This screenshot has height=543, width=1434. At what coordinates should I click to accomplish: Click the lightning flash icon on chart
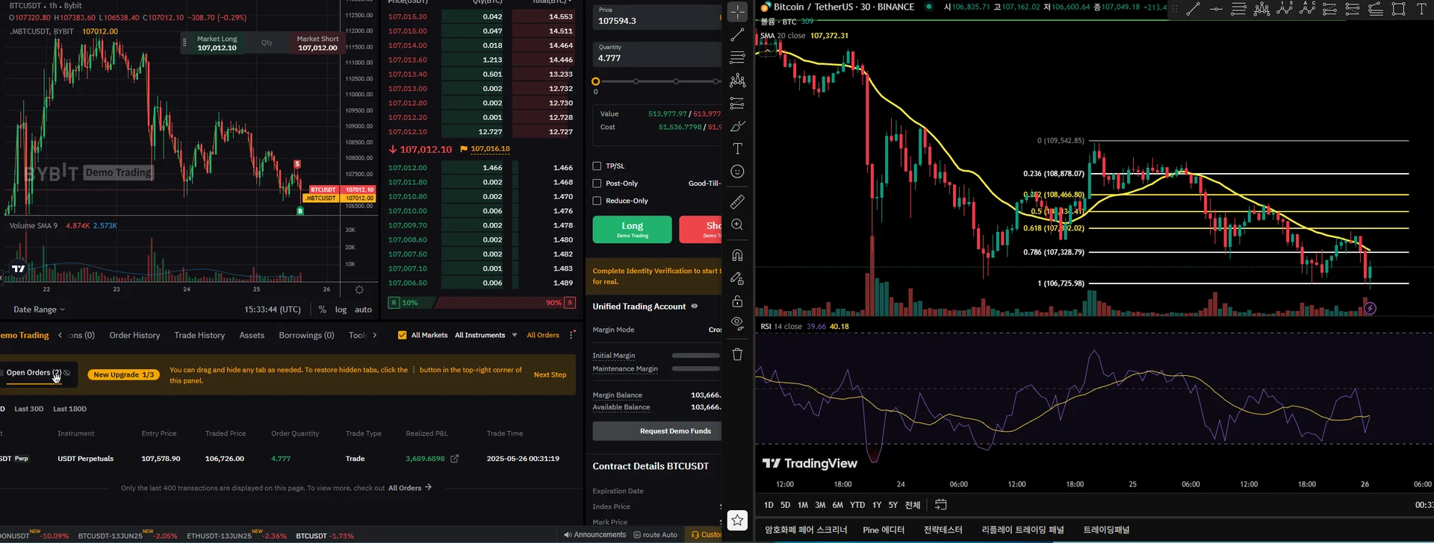pyautogui.click(x=1370, y=309)
